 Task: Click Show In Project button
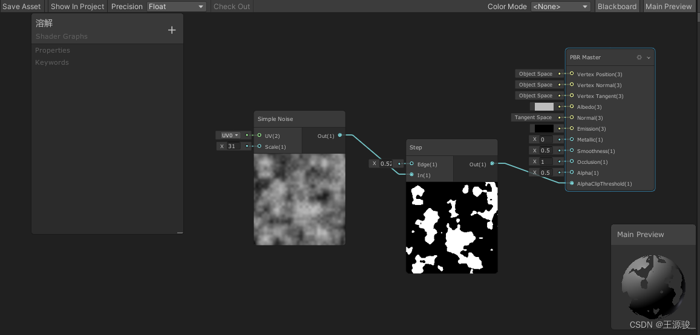tap(77, 7)
